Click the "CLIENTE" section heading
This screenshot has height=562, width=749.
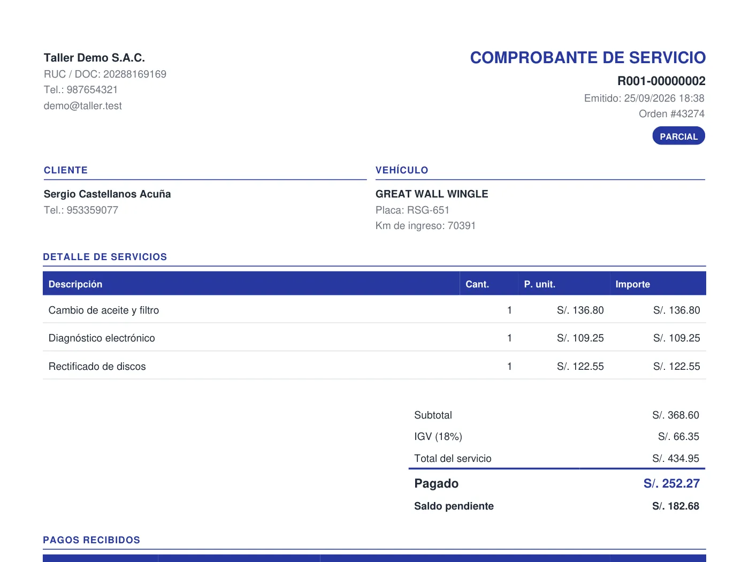coord(66,170)
